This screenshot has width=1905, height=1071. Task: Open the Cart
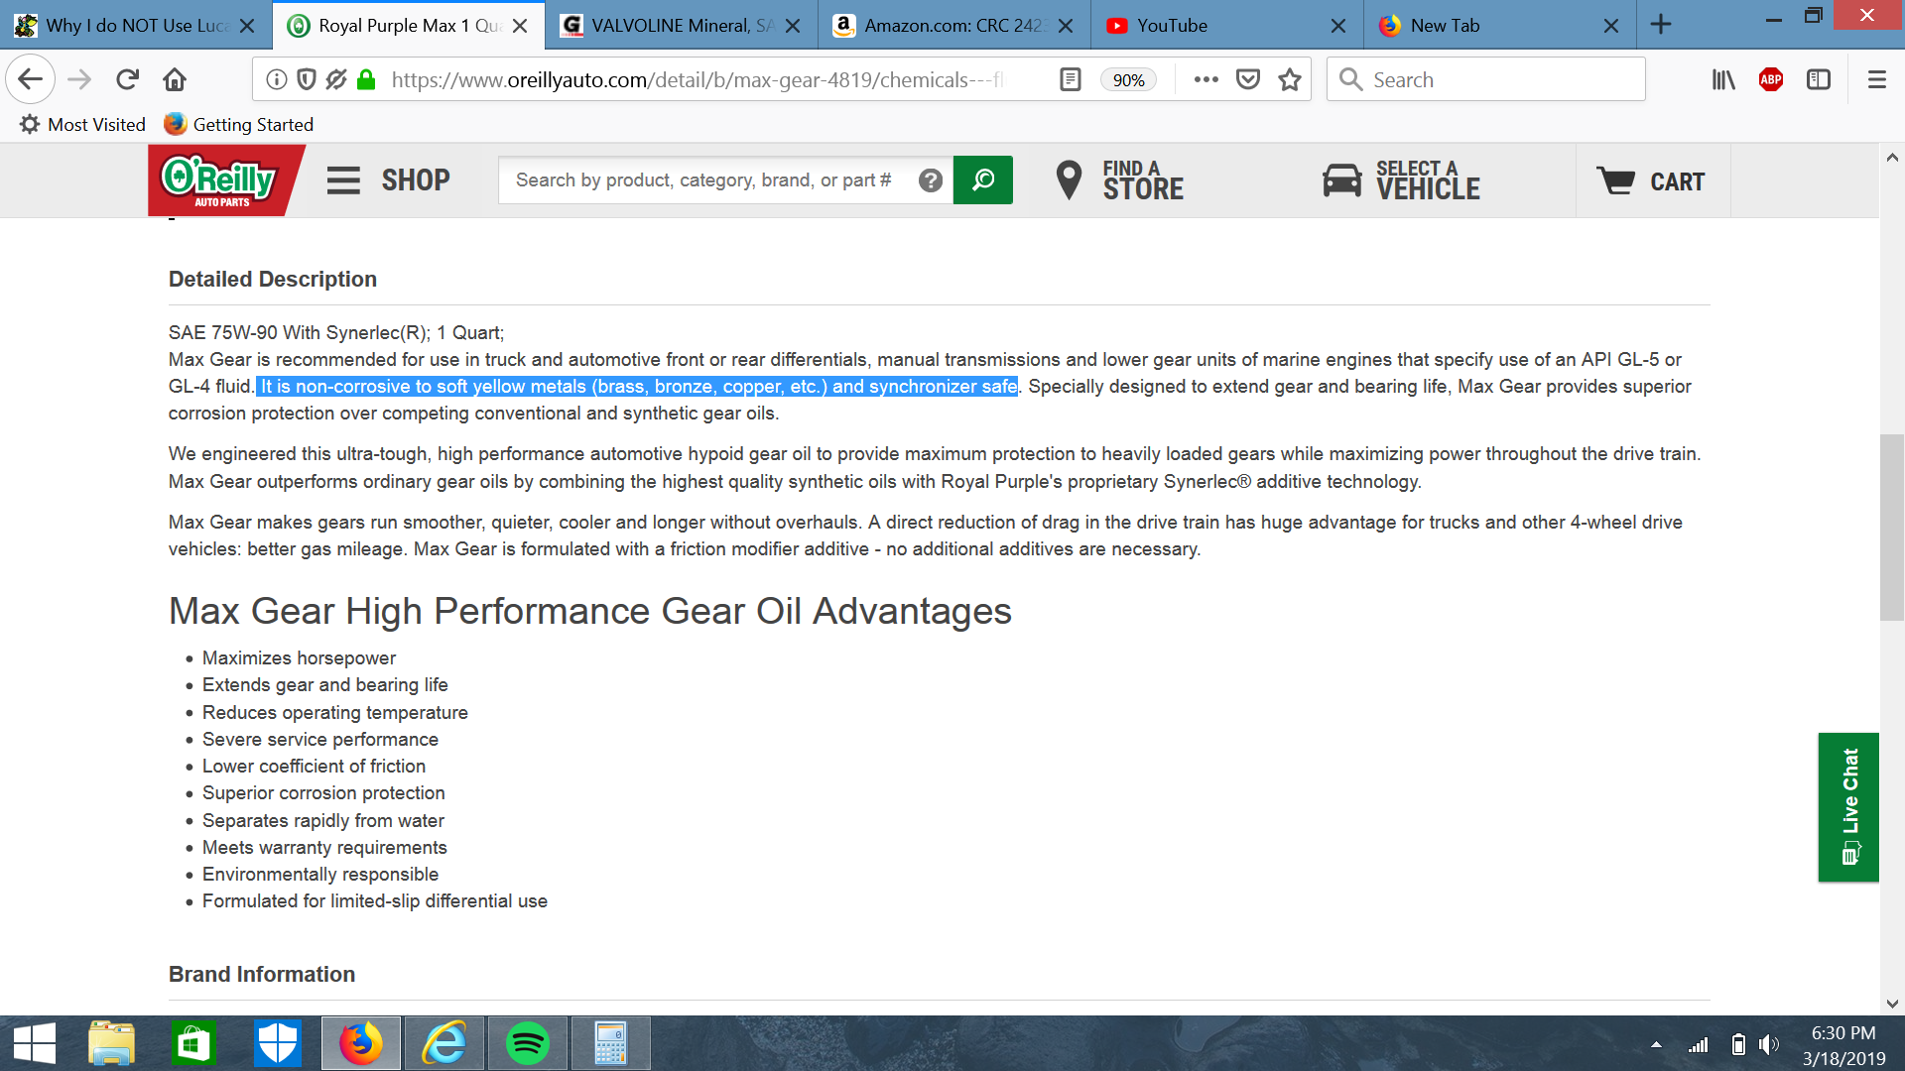1651,181
